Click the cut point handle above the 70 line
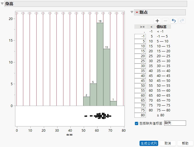This screenshot has height=147, width=194. point(110,13)
